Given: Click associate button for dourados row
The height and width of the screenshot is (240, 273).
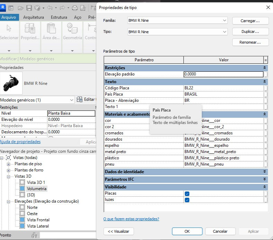Looking at the screenshot, I should click(x=265, y=139).
